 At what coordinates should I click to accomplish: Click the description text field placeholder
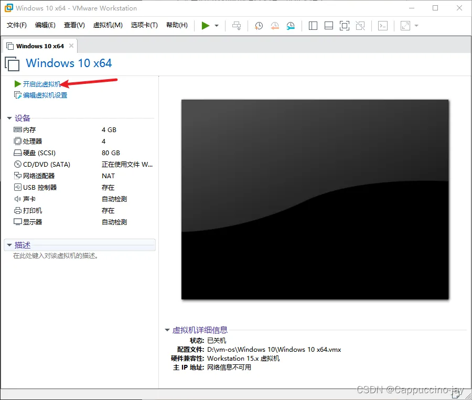(56, 256)
